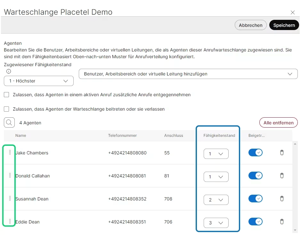The height and width of the screenshot is (242, 301).
Task: Change Eddie Dean's Fähigkeitenstand dropdown
Action: click(216, 222)
